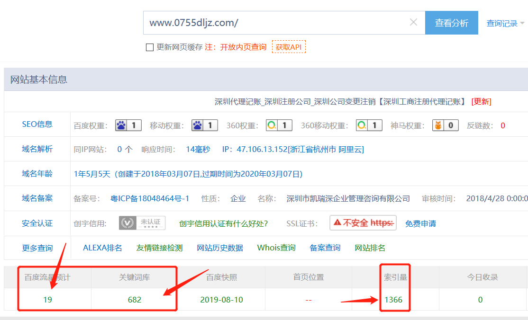Click the 今日收录 column header
This screenshot has width=528, height=320.
482,277
